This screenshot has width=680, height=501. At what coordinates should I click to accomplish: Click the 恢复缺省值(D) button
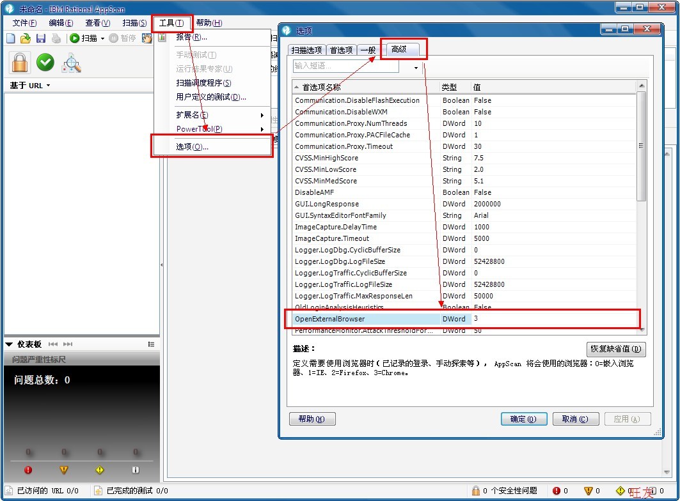tap(616, 349)
